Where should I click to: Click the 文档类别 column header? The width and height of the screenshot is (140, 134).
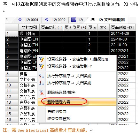29,27
